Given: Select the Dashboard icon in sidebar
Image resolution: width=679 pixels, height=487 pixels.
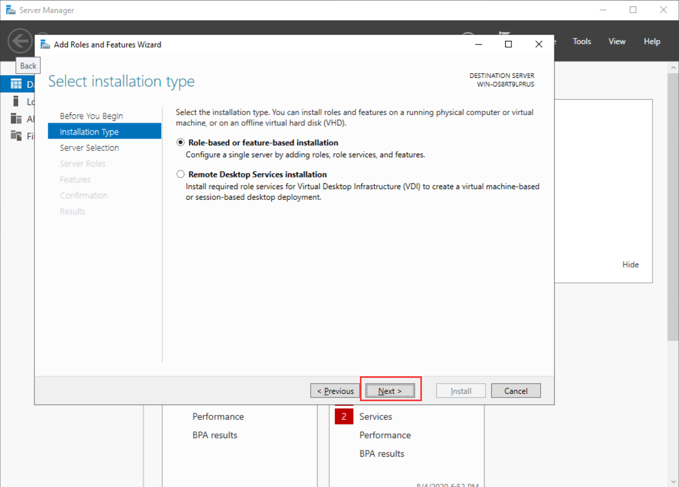Looking at the screenshot, I should 16,84.
